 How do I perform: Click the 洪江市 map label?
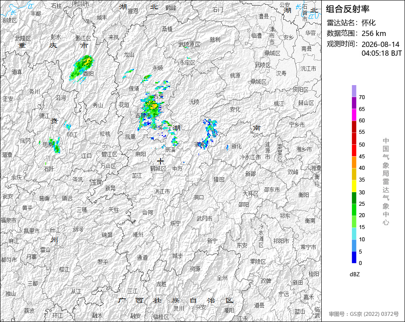point(162,192)
